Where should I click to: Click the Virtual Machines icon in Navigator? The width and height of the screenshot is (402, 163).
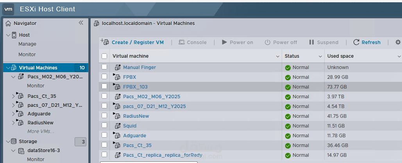click(14, 68)
